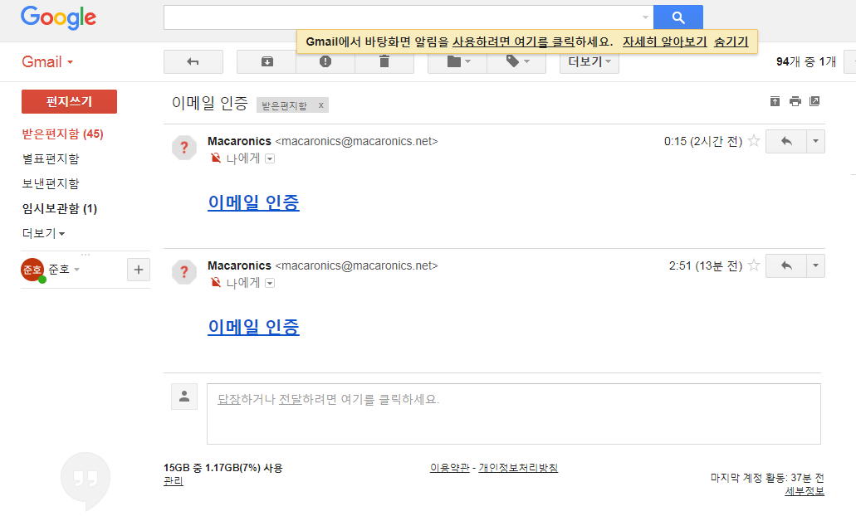
Task: Focus the top search input field
Action: click(402, 17)
